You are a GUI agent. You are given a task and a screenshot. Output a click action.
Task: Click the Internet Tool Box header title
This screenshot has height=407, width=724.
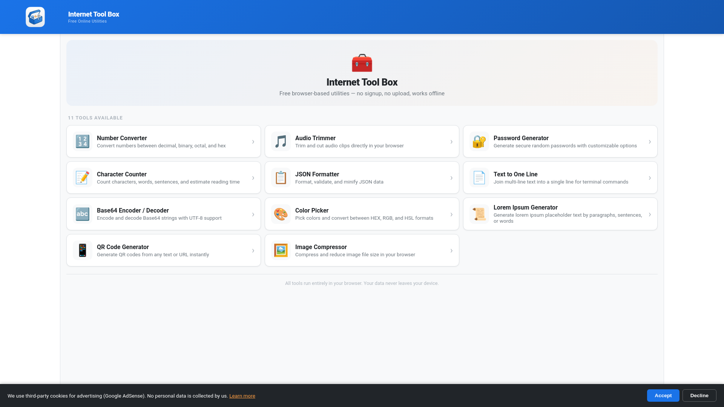[94, 14]
